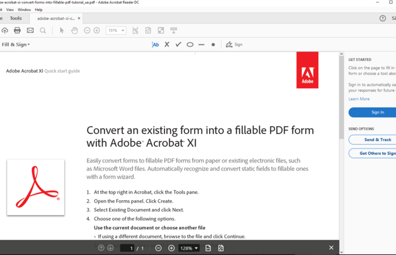
Task: Choose the checkmark fill tool
Action: pyautogui.click(x=178, y=44)
